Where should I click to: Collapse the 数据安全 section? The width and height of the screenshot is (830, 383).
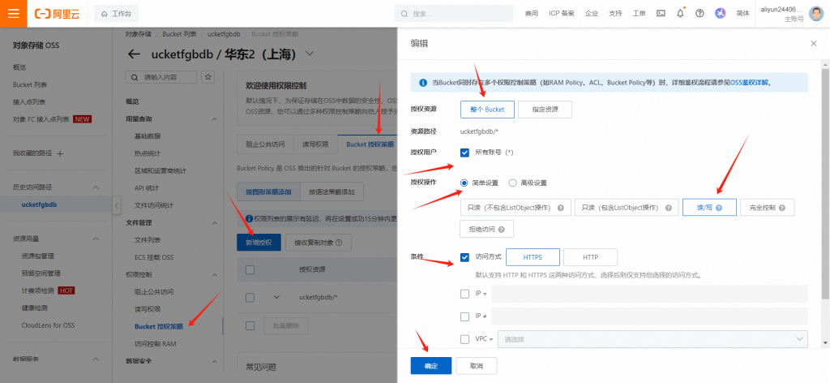[x=214, y=361]
